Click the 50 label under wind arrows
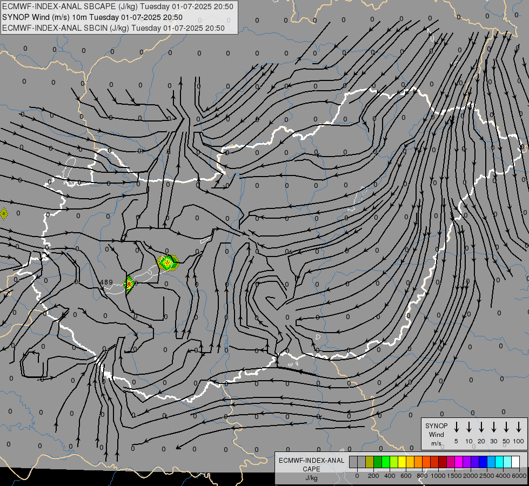Image resolution: width=529 pixels, height=486 pixels. [x=506, y=441]
